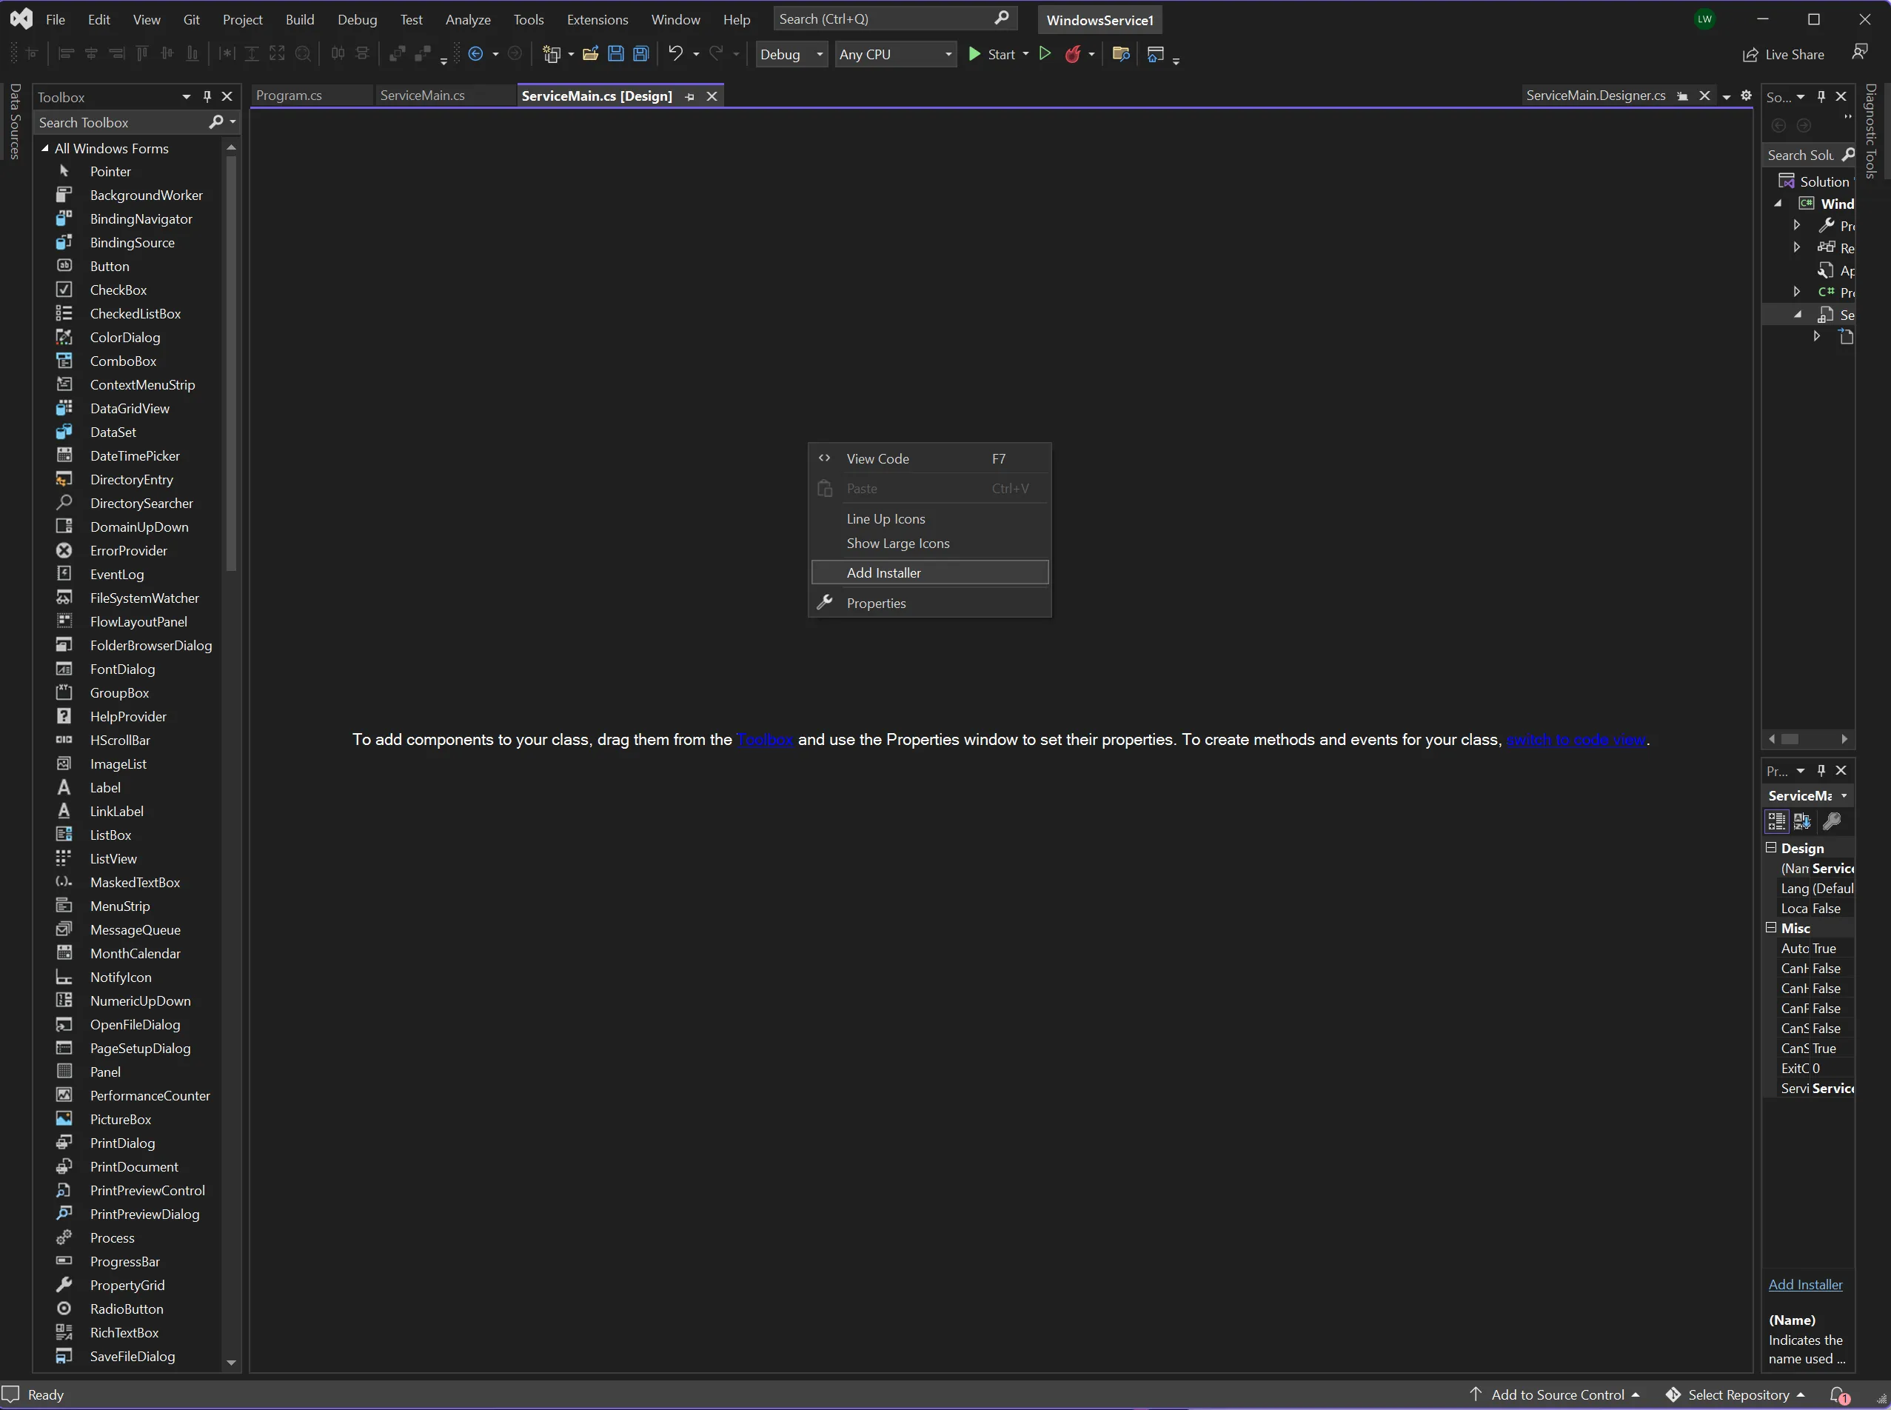Click the Toolbox hyperlink in designer text
Viewport: 1891px width, 1410px height.
pyautogui.click(x=765, y=739)
